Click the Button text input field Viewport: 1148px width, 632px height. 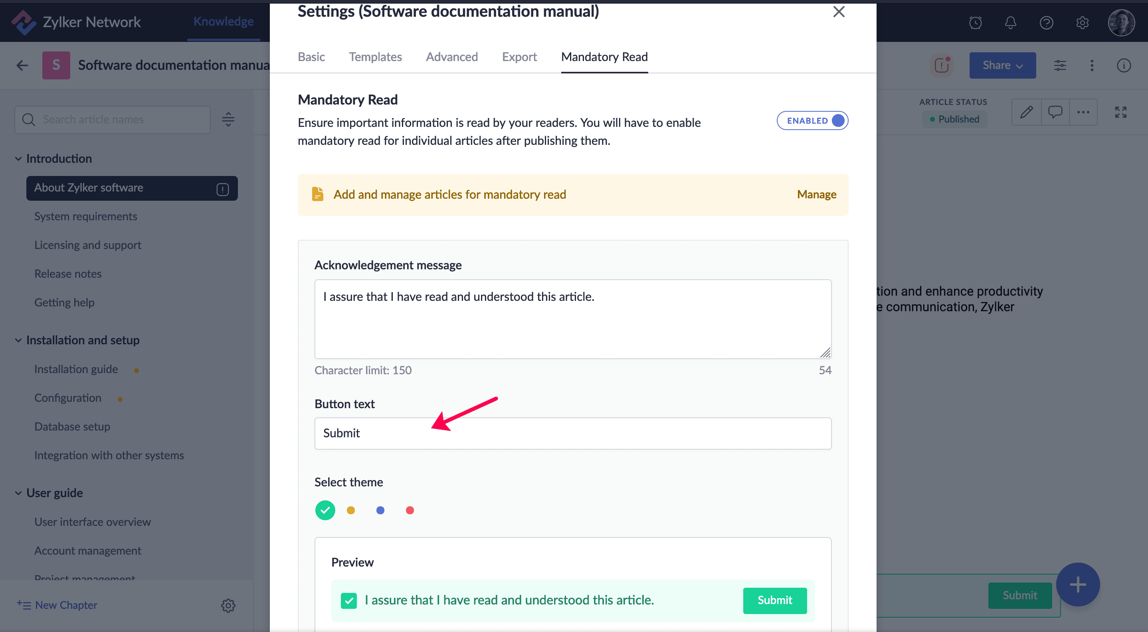(x=573, y=433)
